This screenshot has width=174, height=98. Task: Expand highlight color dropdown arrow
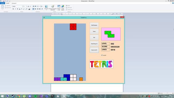[x=27, y=9]
